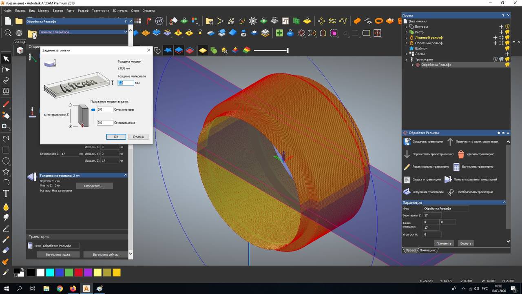Adjust the white view toolbar slider
The image size is (522, 294).
click(288, 50)
